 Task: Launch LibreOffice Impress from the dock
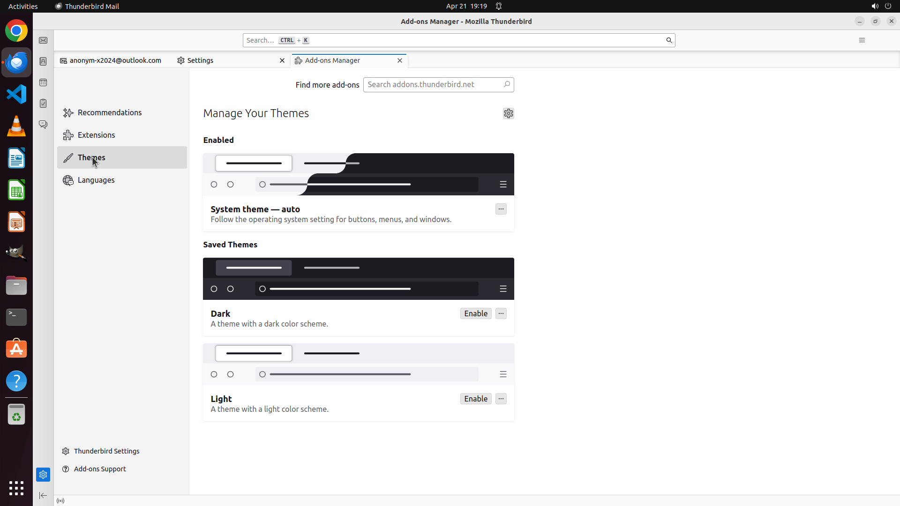[16, 222]
